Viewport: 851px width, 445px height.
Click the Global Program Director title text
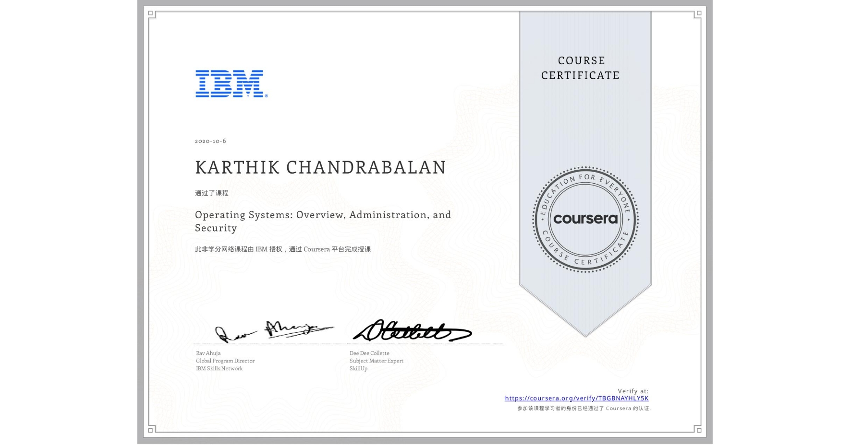(x=225, y=361)
